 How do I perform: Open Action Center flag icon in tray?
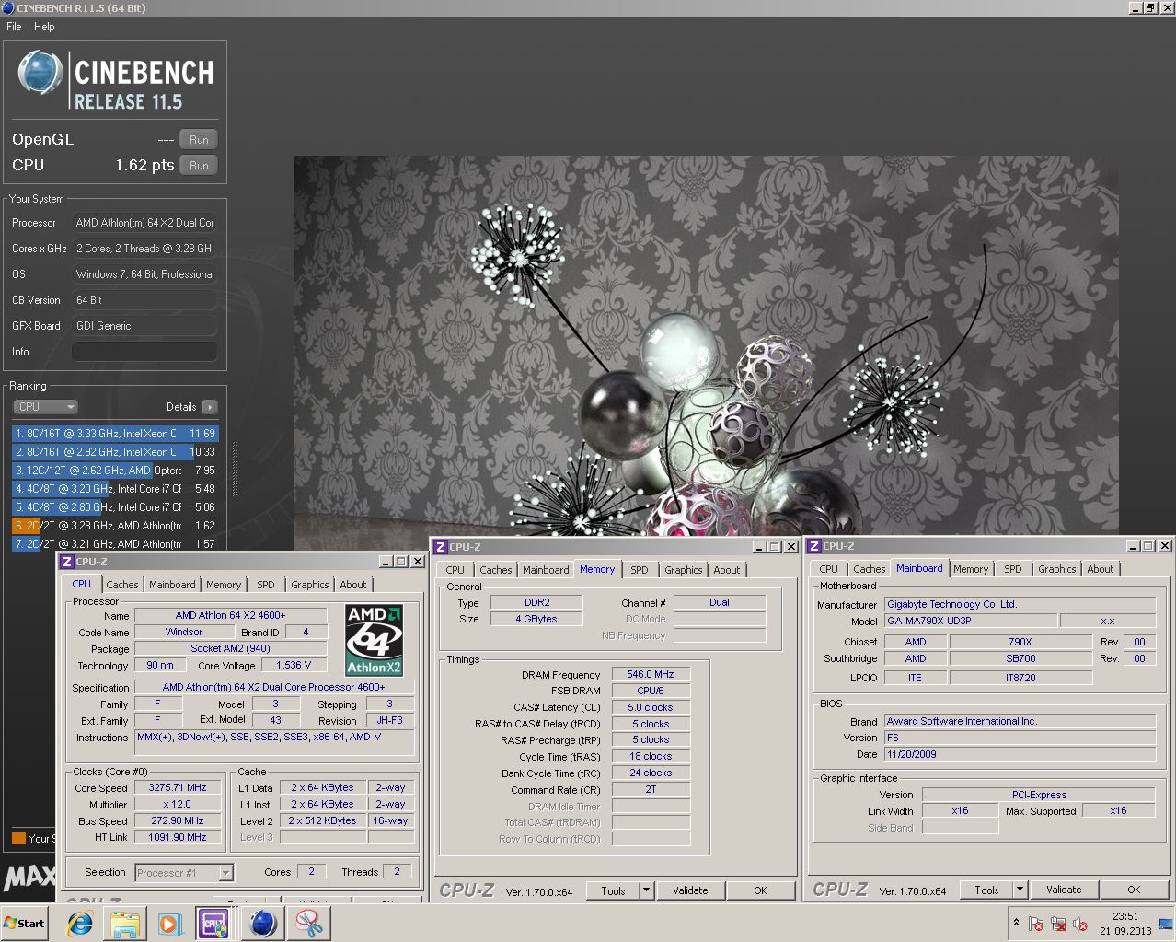[x=1036, y=924]
